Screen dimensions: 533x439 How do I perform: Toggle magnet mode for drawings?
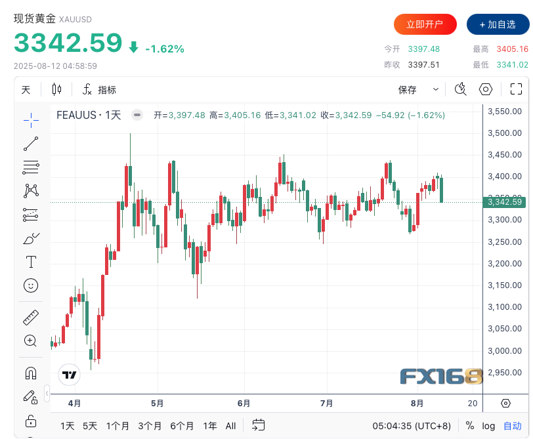[31, 373]
